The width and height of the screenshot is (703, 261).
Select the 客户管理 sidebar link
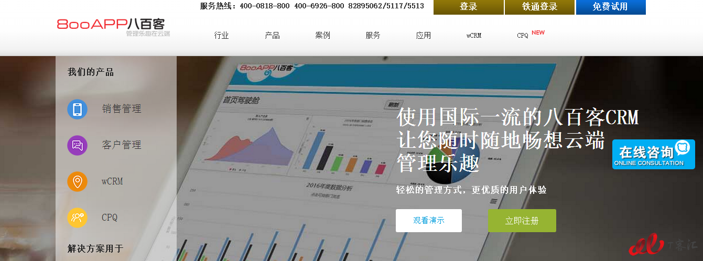(122, 145)
